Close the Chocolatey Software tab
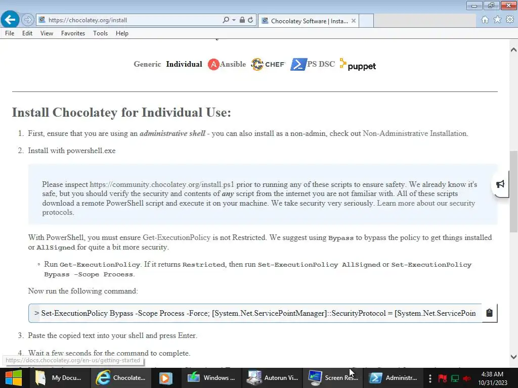Image resolution: width=518 pixels, height=388 pixels. point(354,21)
